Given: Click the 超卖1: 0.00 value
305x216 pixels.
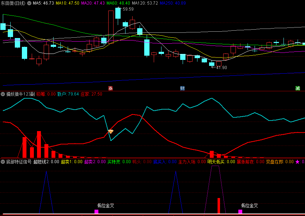Looking at the screenshot, I should (72, 162).
